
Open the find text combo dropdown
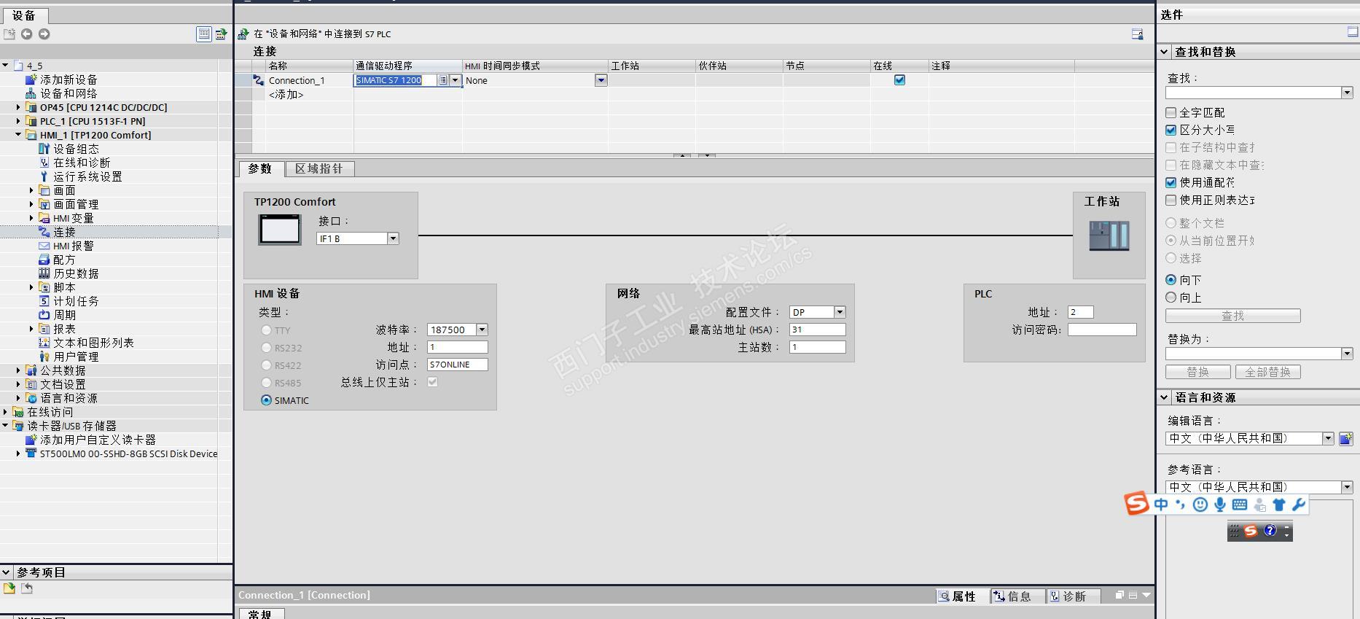point(1347,93)
